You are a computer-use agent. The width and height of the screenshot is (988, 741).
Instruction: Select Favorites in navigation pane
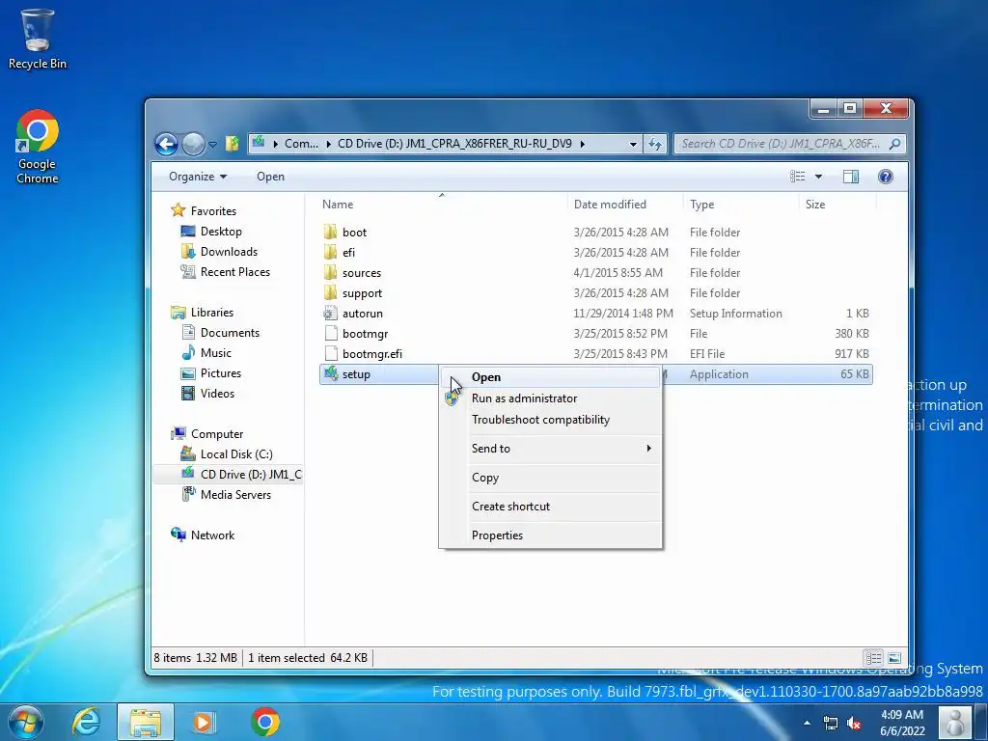point(213,211)
